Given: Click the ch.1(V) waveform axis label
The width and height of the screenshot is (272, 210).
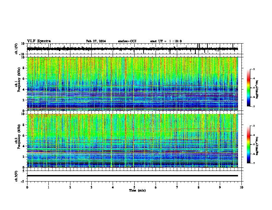Looking at the screenshot, I should pyautogui.click(x=16, y=49).
